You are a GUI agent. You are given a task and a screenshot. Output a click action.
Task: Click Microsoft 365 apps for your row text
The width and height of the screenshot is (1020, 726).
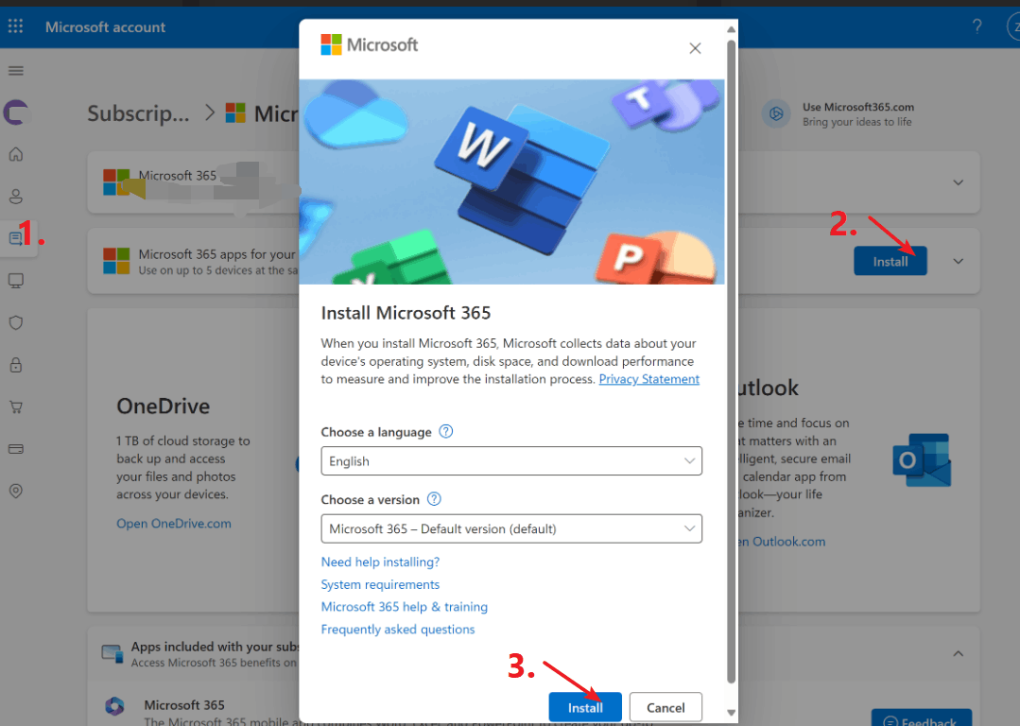tap(216, 253)
